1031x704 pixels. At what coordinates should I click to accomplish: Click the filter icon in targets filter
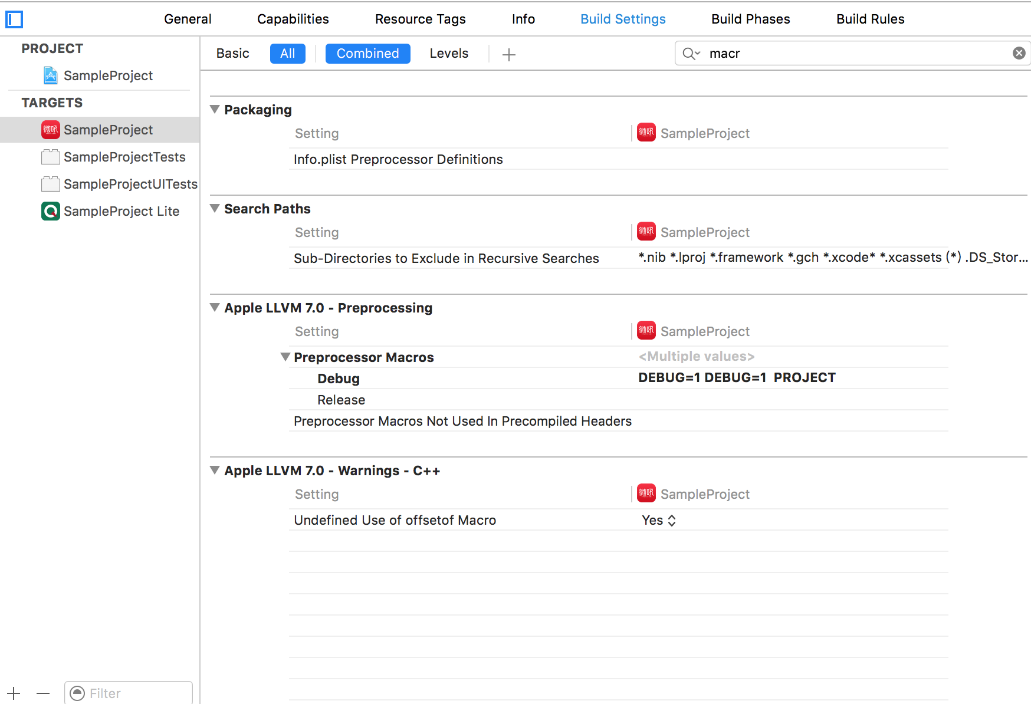click(x=77, y=693)
